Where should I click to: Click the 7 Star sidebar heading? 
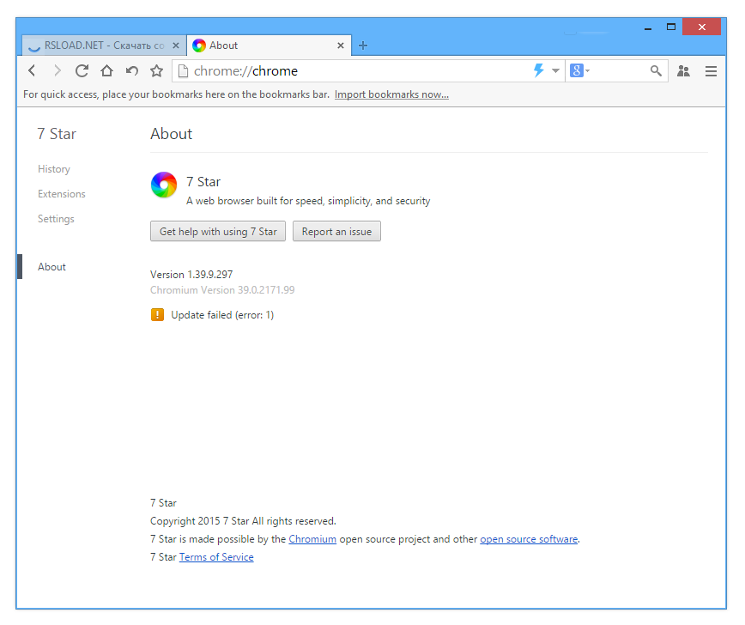click(57, 134)
